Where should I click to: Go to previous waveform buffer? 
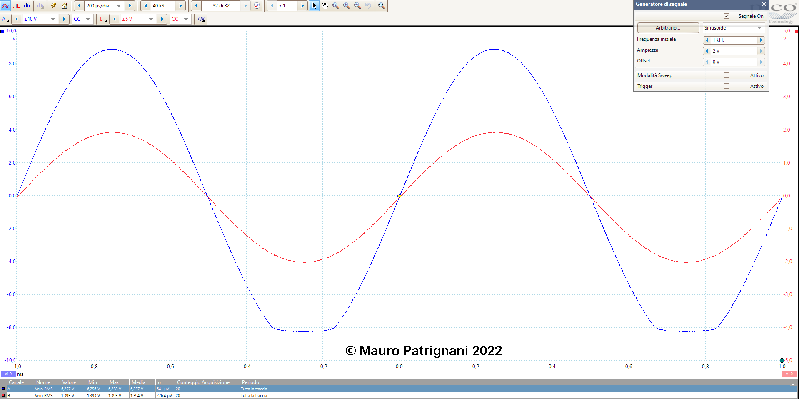196,6
